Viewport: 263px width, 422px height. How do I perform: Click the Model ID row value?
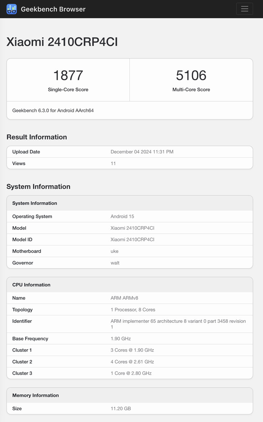tap(132, 240)
